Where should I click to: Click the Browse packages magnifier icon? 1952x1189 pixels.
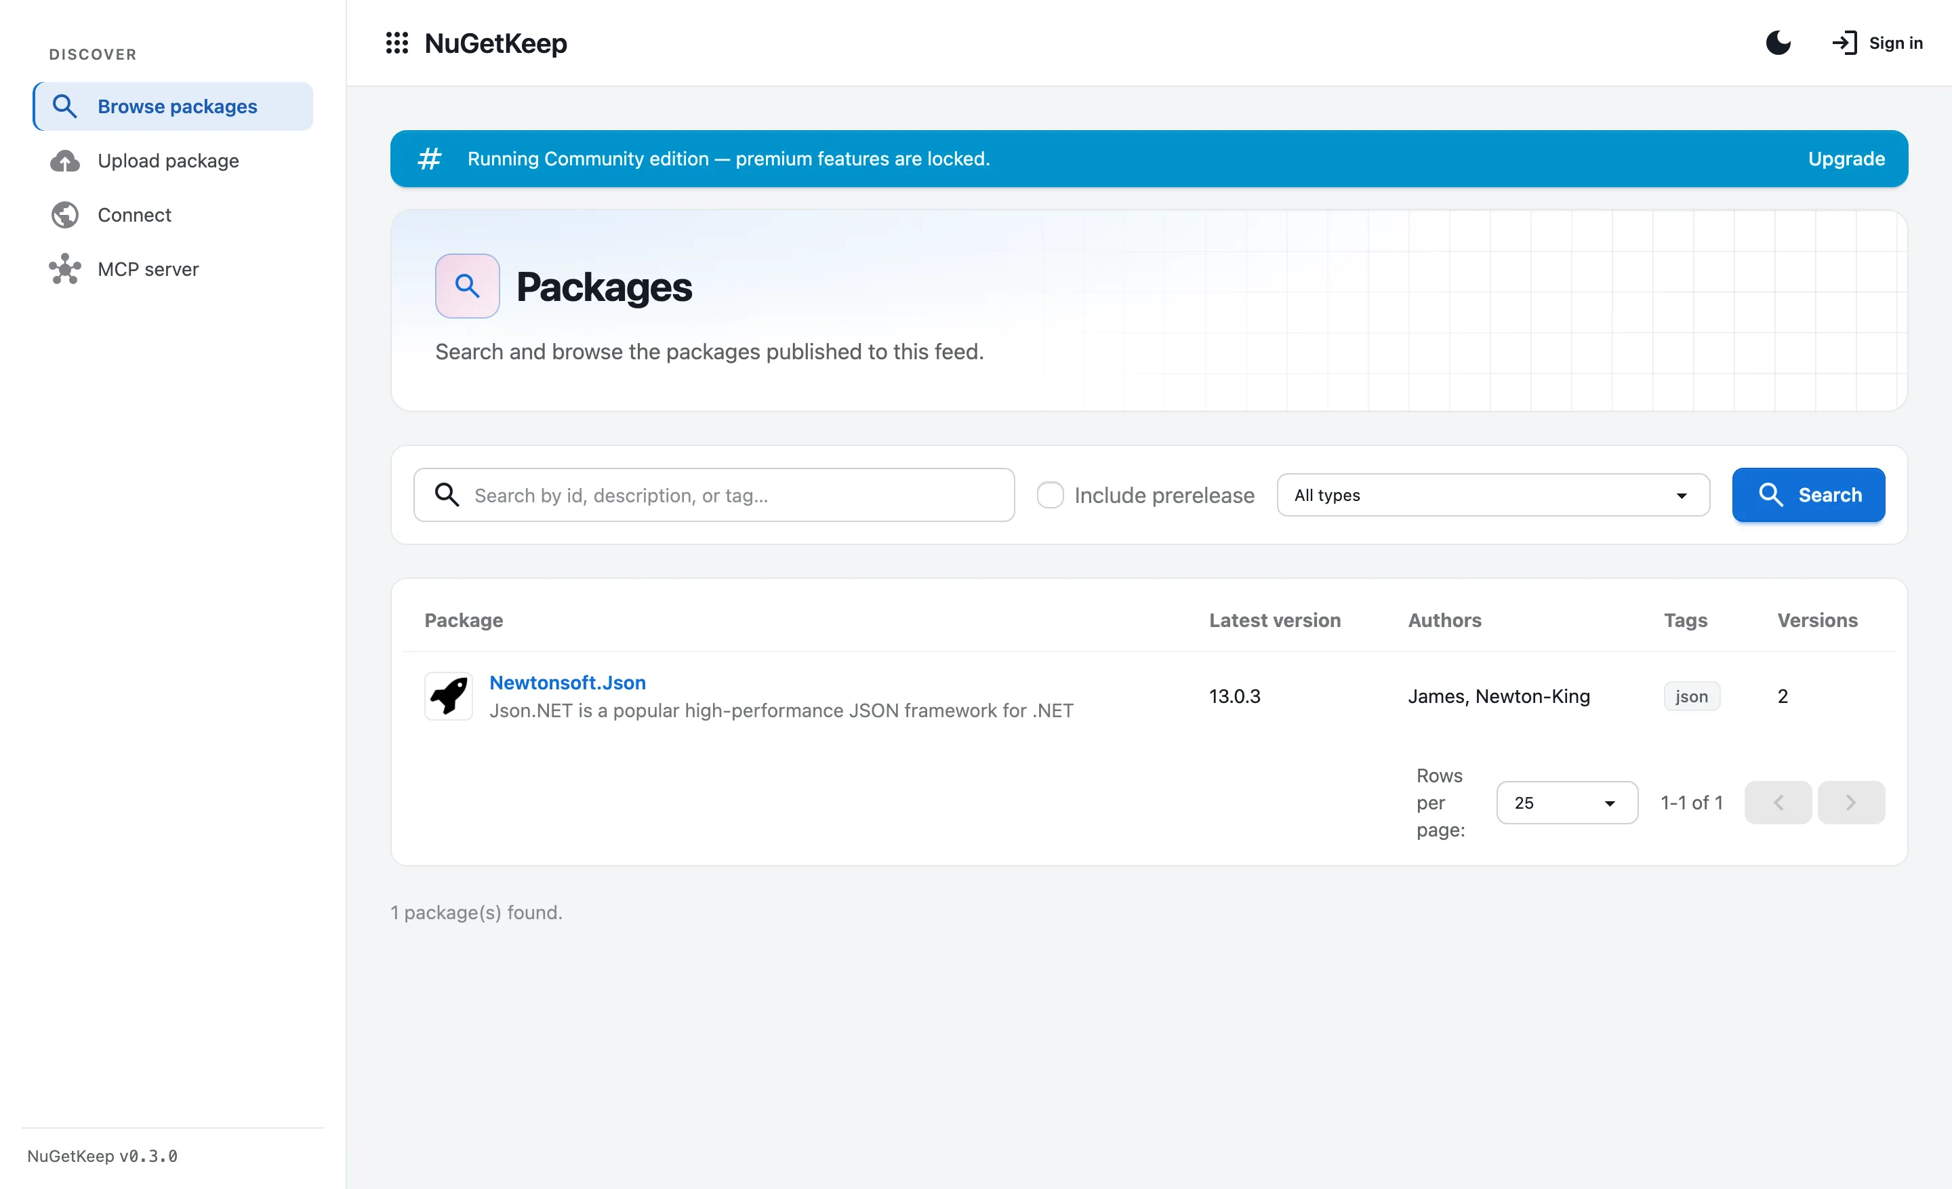click(64, 106)
